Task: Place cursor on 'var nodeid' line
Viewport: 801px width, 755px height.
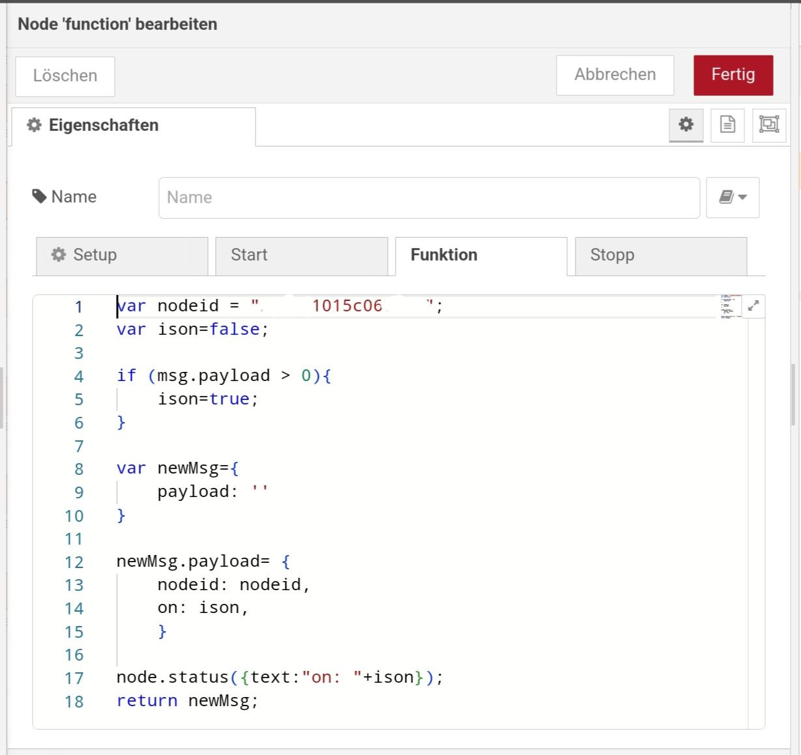Action: point(280,306)
